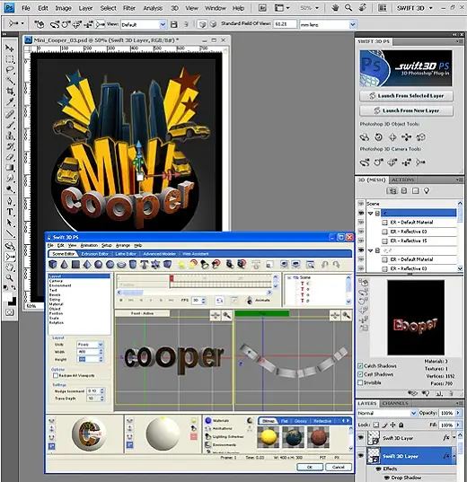Switch to Lathe Editor tab

coord(126,254)
